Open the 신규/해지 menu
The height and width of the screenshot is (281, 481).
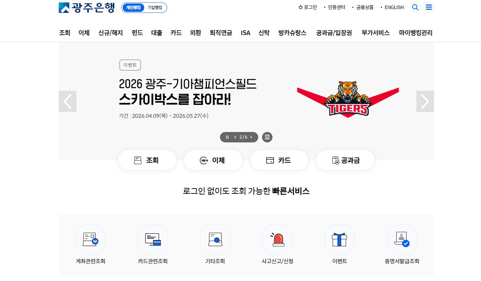click(111, 33)
